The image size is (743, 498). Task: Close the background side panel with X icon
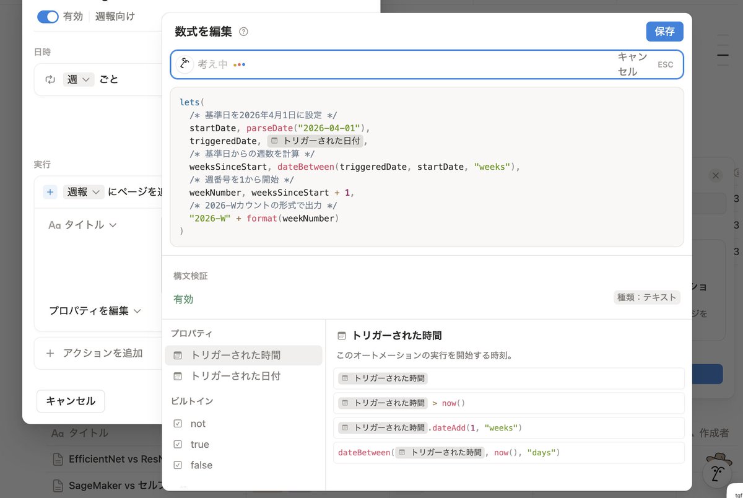(x=716, y=175)
